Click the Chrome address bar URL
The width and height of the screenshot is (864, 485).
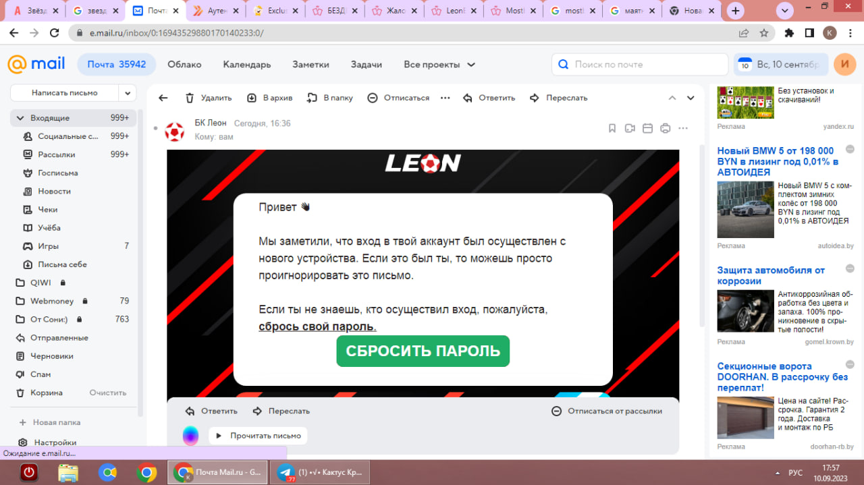coord(176,33)
